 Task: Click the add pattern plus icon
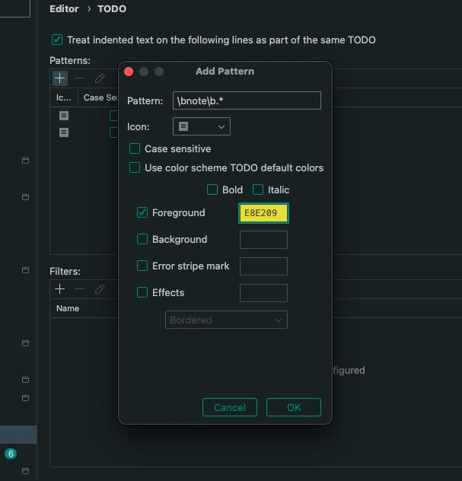pos(60,78)
